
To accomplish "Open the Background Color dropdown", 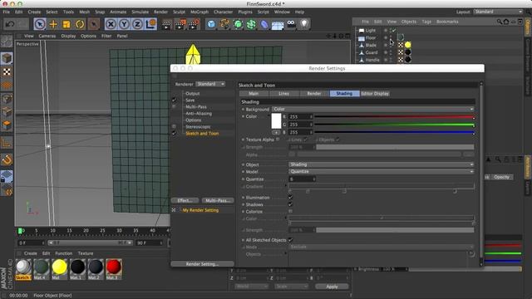I will [373, 109].
